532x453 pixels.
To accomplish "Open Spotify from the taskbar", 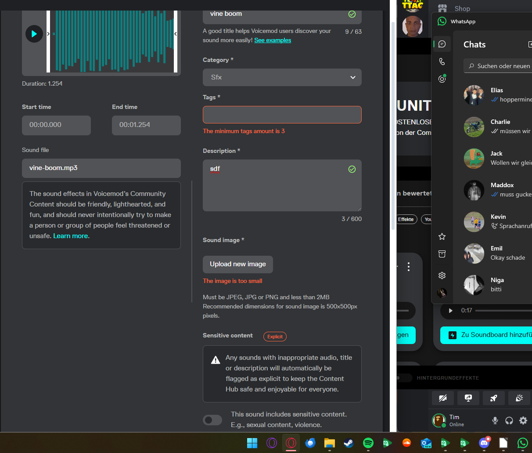I will coord(368,443).
